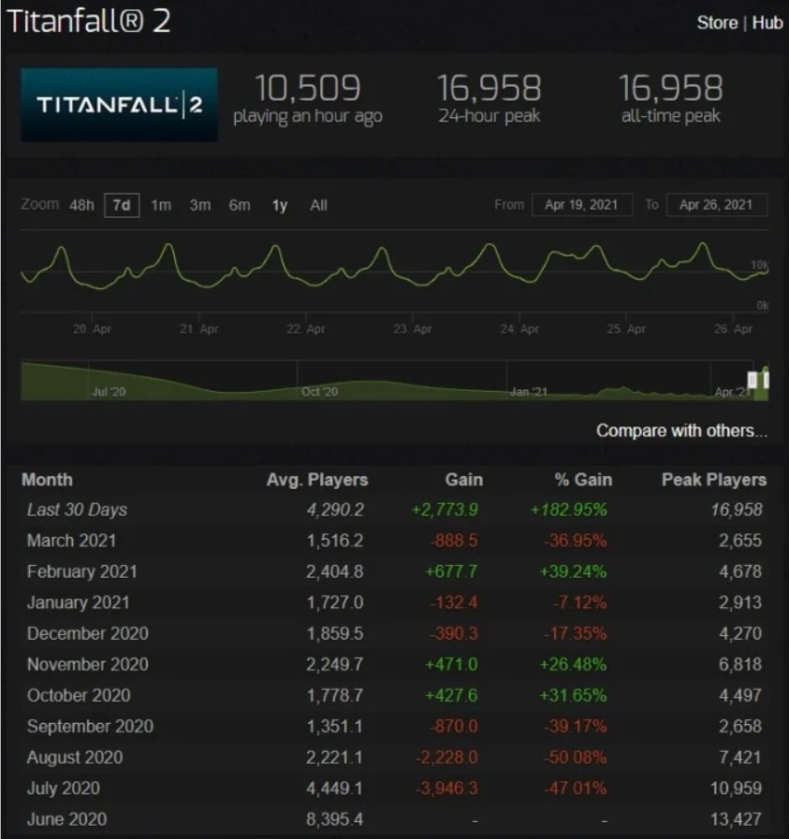The height and width of the screenshot is (839, 789).
Task: Click the Titanfall 2 game logo
Action: pyautogui.click(x=119, y=105)
